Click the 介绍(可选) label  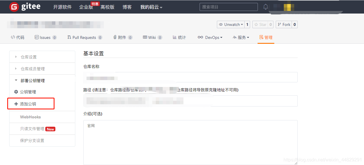[93, 114]
